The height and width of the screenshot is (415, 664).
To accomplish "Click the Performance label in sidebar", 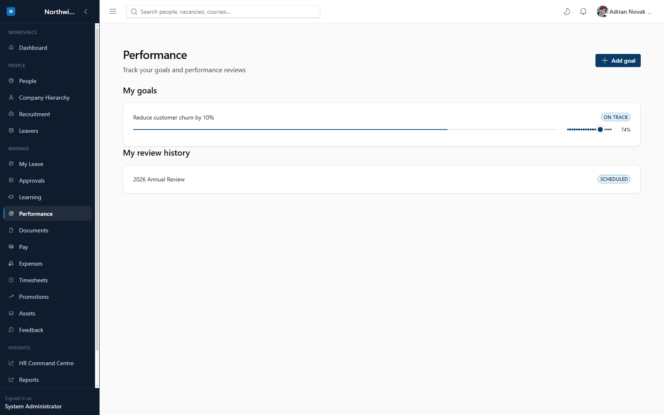I will (x=36, y=214).
